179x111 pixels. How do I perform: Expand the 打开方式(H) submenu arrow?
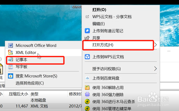[156, 45]
